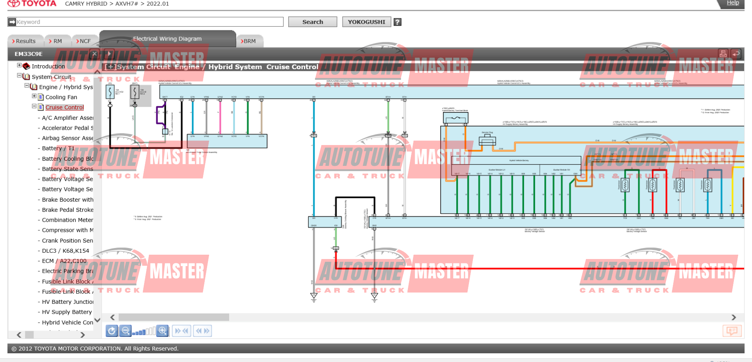Click the YOKOGUSHI button

tap(367, 22)
